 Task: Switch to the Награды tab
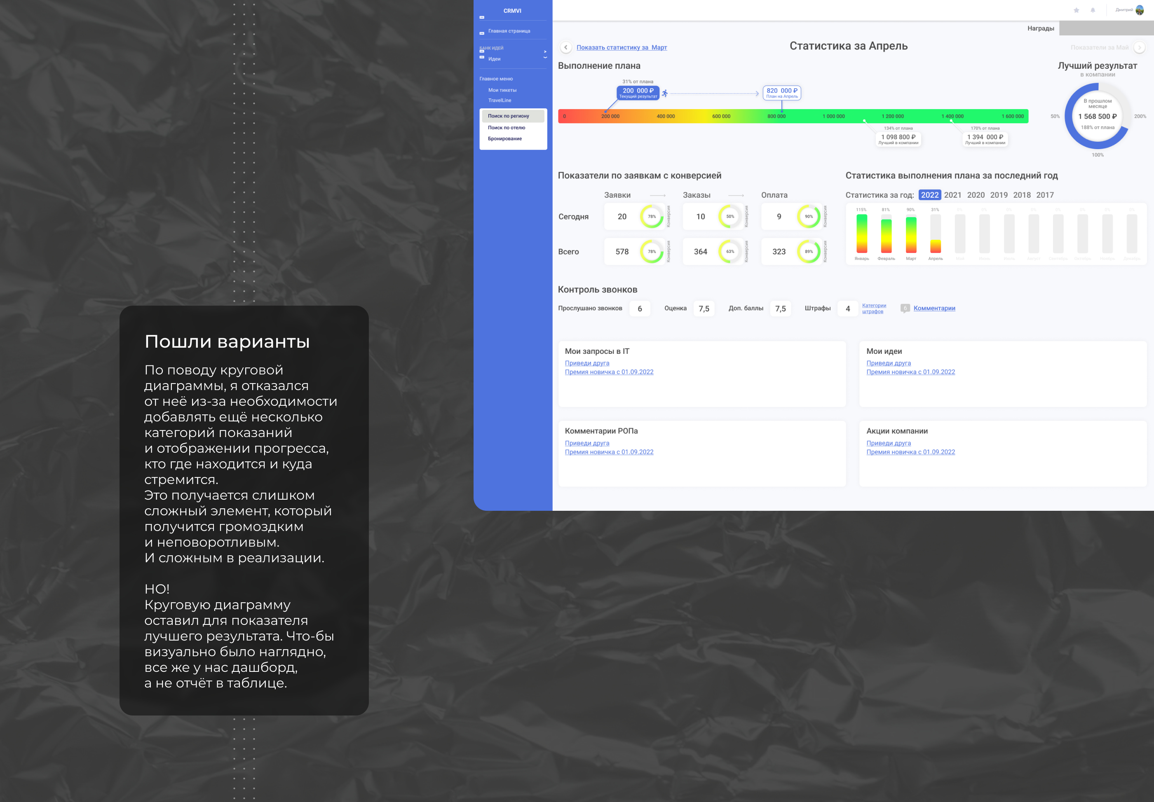click(x=1040, y=28)
